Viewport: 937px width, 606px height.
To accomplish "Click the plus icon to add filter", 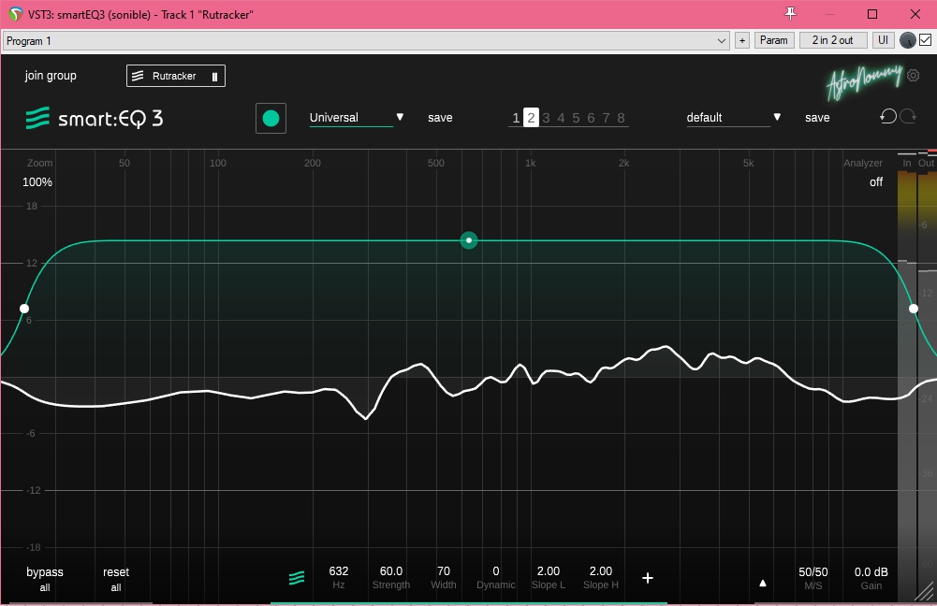I will pyautogui.click(x=648, y=578).
